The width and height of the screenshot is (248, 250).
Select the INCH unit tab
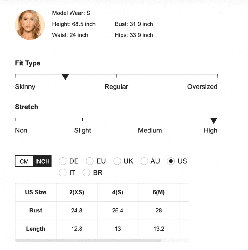tap(42, 161)
